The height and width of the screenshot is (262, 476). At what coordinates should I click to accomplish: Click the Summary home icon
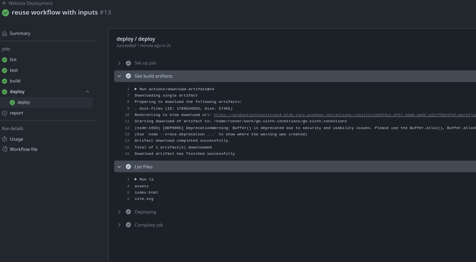5,33
